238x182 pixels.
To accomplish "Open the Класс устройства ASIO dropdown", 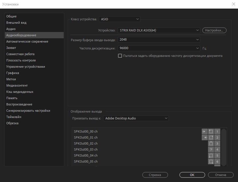I will click(119, 19).
